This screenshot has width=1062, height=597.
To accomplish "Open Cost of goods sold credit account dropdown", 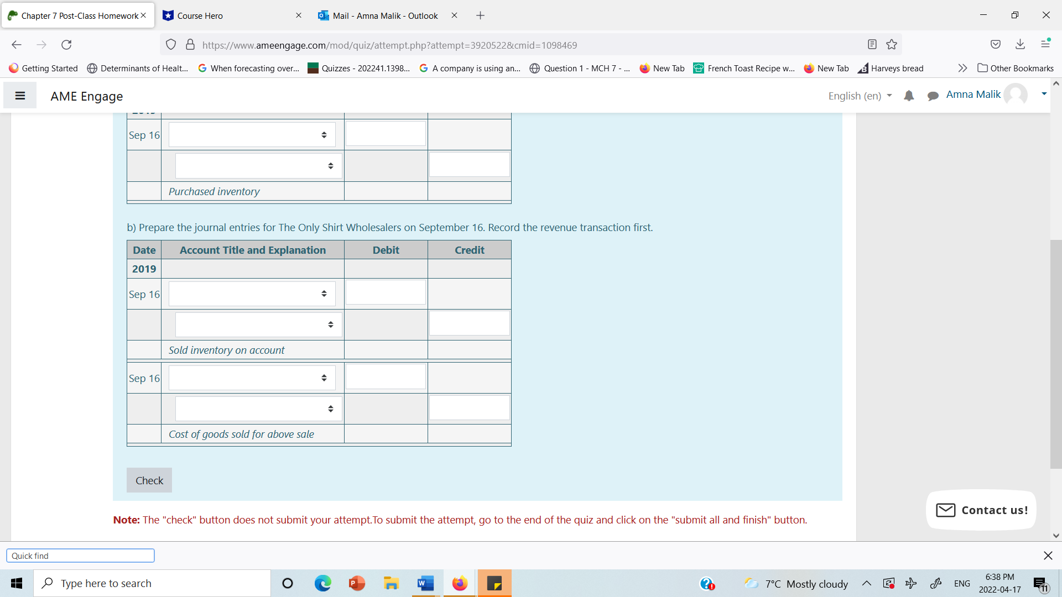I will click(x=258, y=409).
